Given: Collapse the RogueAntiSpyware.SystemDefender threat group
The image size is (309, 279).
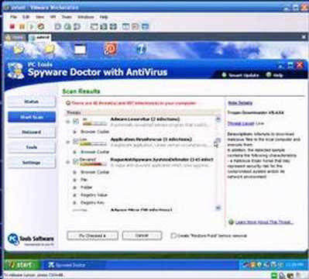Looking at the screenshot, I should (x=68, y=162).
